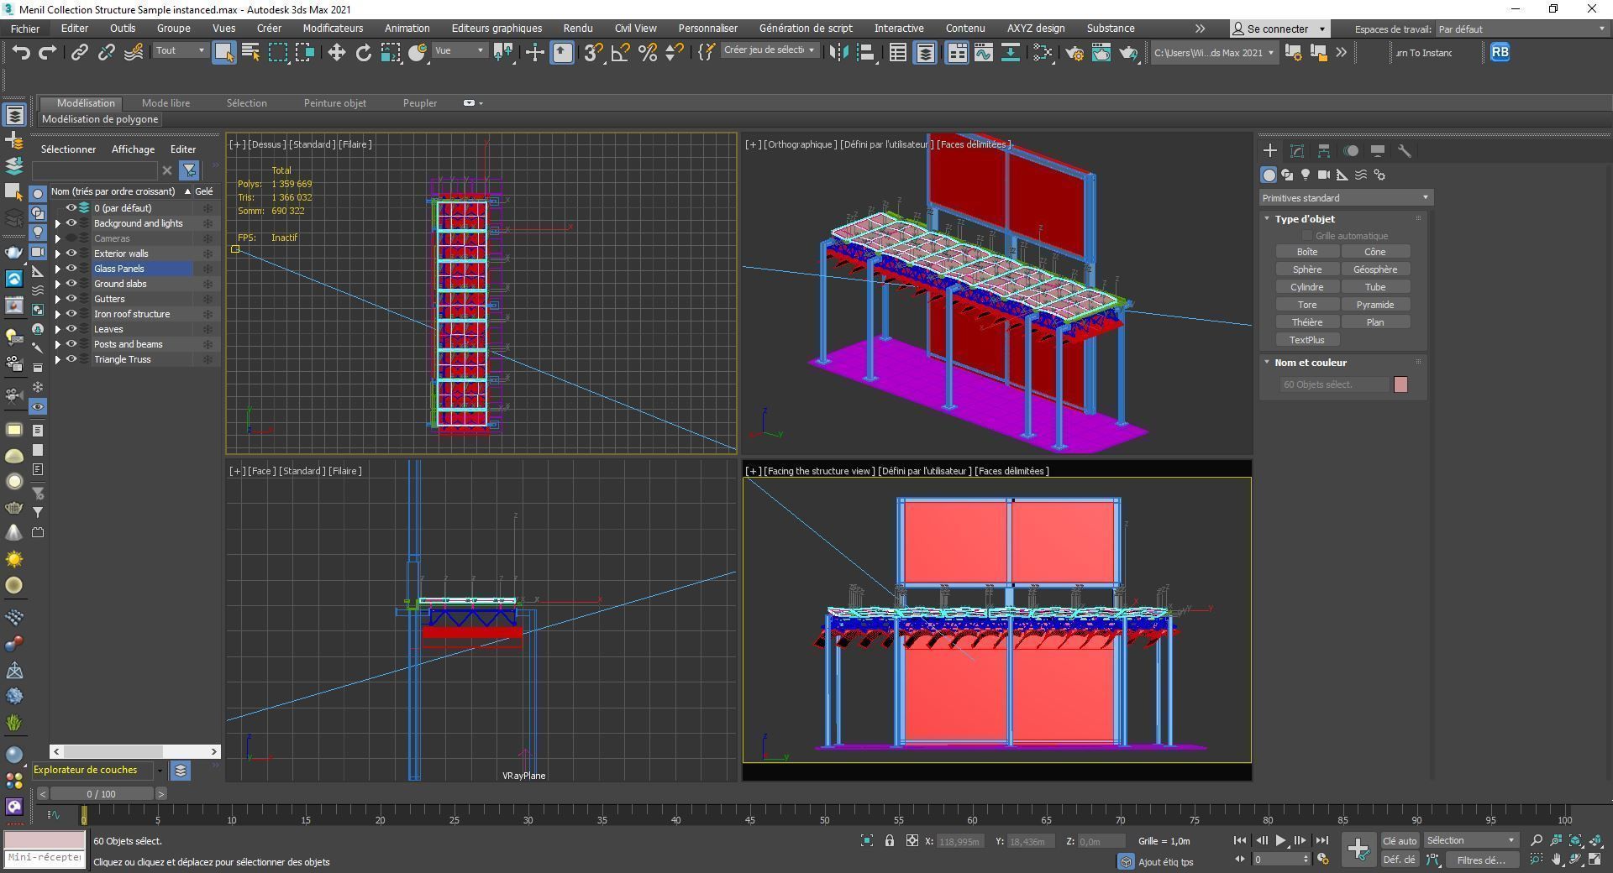Activate the Select and Rotate tool
The height and width of the screenshot is (873, 1613).
point(363,52)
